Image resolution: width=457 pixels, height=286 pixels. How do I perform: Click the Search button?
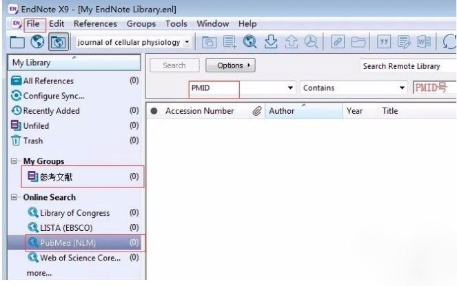174,65
